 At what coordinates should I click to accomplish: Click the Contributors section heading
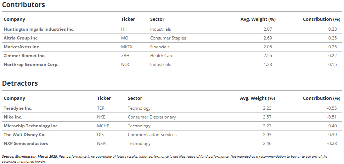pyautogui.click(x=23, y=5)
